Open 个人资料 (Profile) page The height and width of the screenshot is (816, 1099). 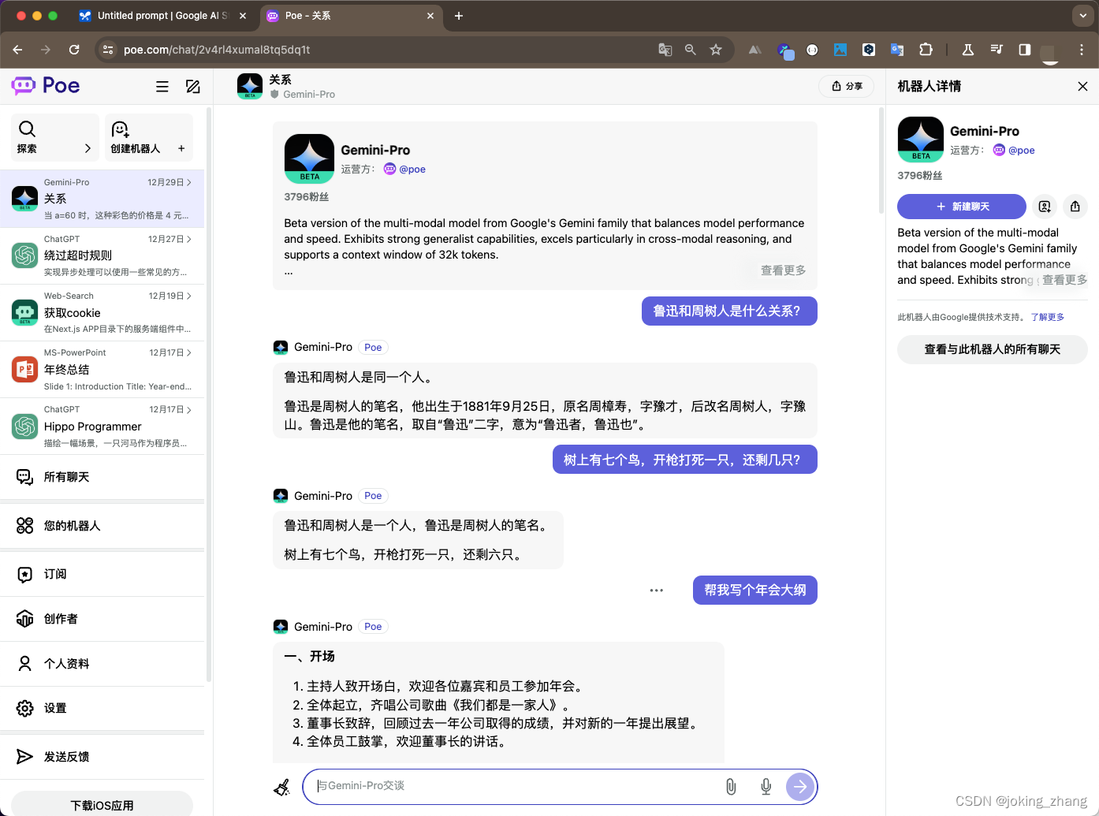tap(102, 664)
